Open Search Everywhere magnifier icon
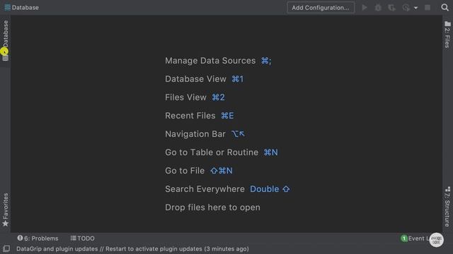Screen dimensions: 453x254 coord(445,7)
